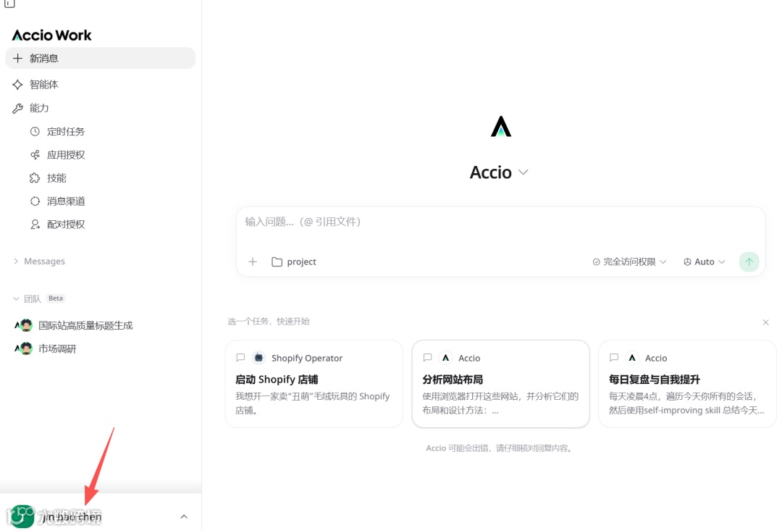Click the plus attachment icon in input box

(x=253, y=262)
